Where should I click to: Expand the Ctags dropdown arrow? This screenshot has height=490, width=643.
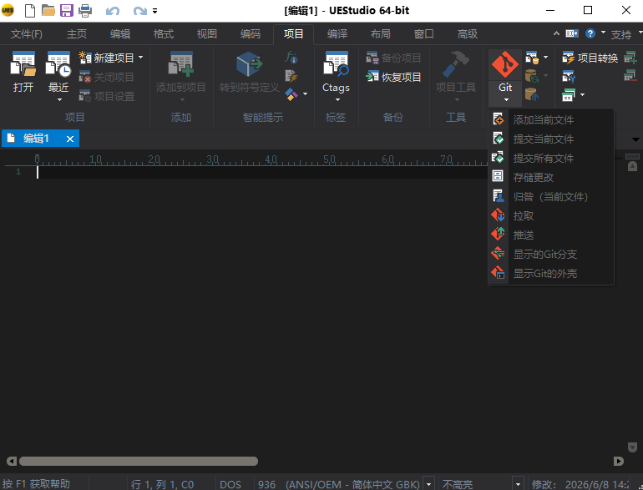pyautogui.click(x=337, y=100)
